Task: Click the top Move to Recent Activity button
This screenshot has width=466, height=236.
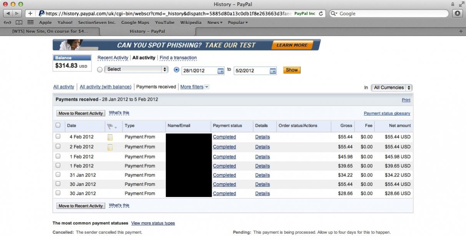Action: 81,113
